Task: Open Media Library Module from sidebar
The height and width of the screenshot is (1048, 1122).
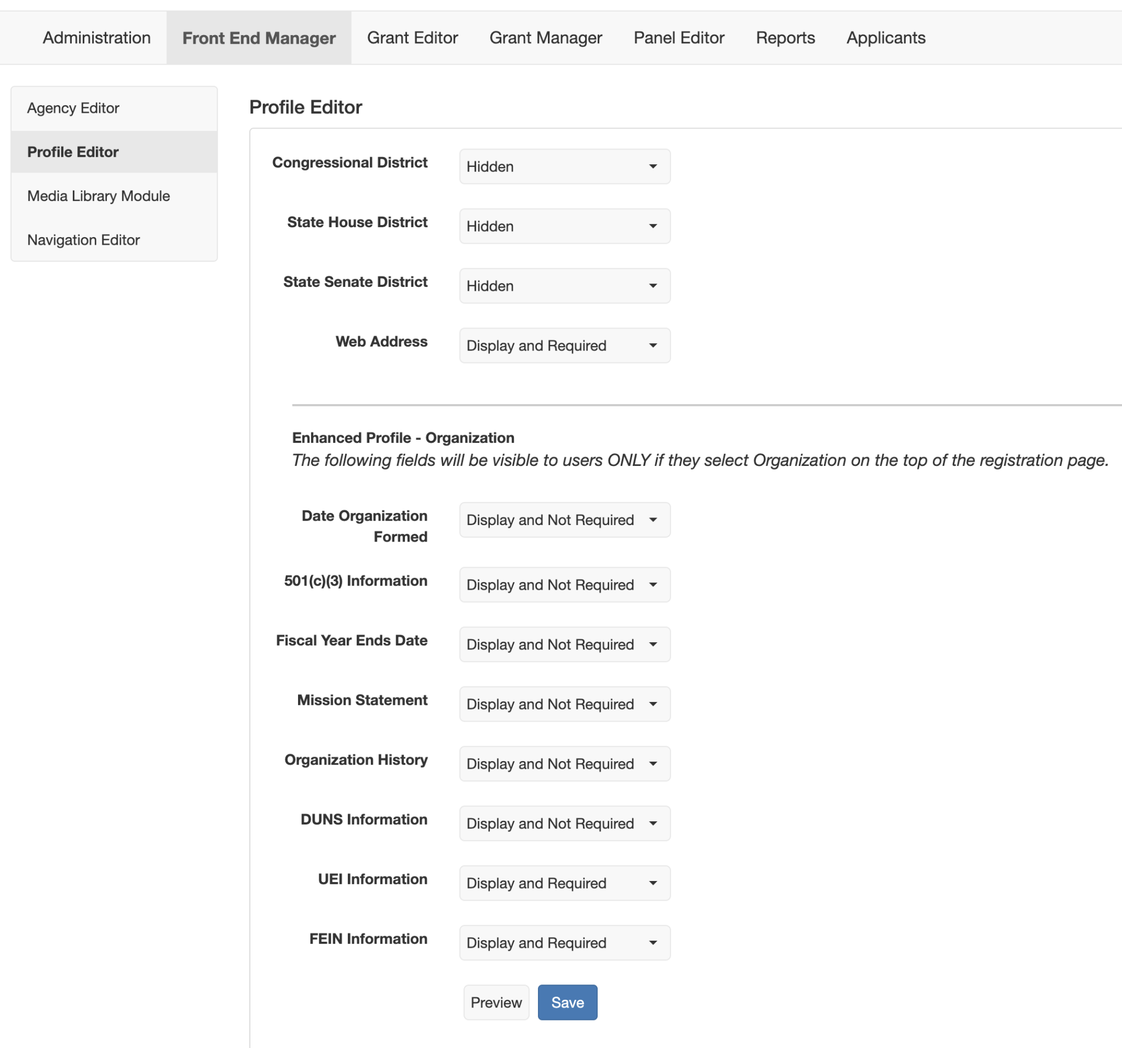Action: (x=98, y=195)
